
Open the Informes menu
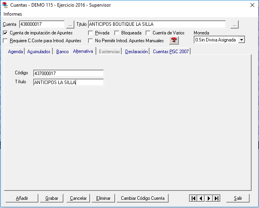pyautogui.click(x=13, y=14)
